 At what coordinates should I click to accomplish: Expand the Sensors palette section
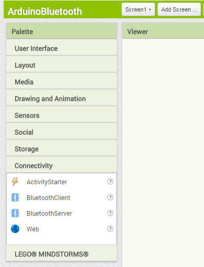point(62,115)
